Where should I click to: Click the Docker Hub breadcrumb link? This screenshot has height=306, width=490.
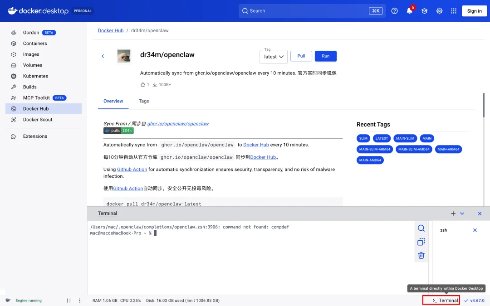tap(111, 31)
